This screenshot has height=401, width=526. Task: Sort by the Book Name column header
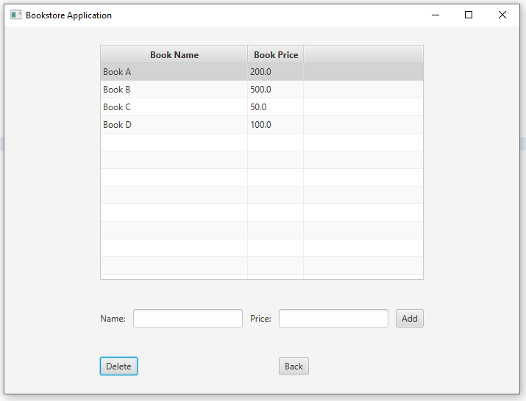(174, 54)
